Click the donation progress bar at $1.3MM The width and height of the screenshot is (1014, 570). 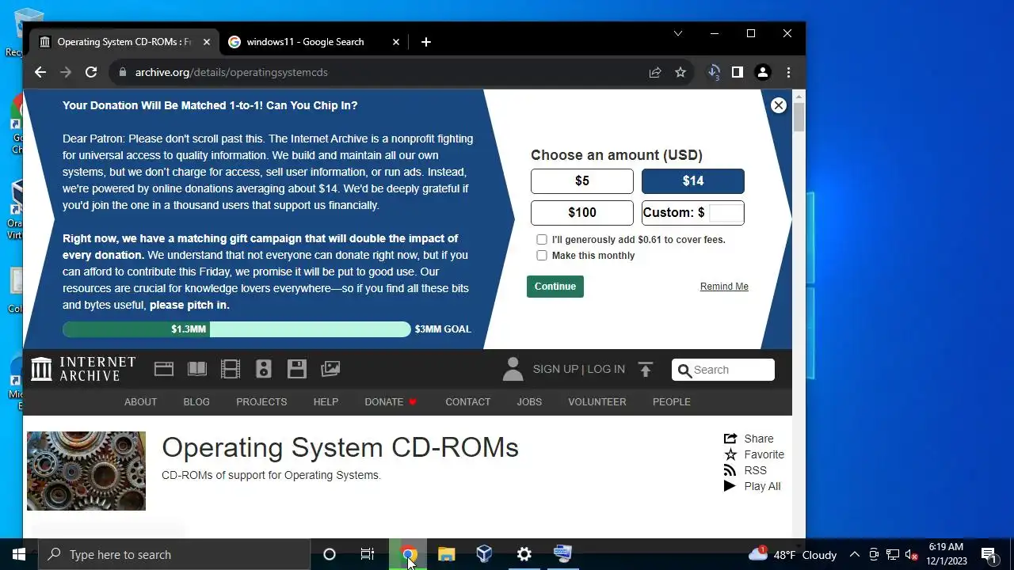(136, 329)
